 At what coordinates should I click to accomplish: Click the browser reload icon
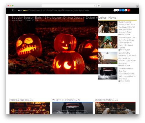click(94, 6)
